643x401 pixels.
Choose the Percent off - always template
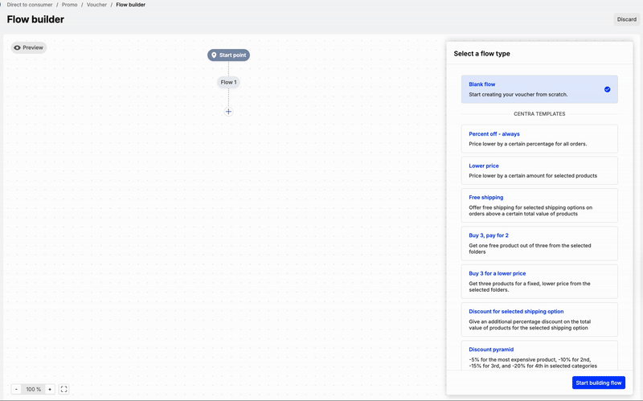(x=539, y=138)
